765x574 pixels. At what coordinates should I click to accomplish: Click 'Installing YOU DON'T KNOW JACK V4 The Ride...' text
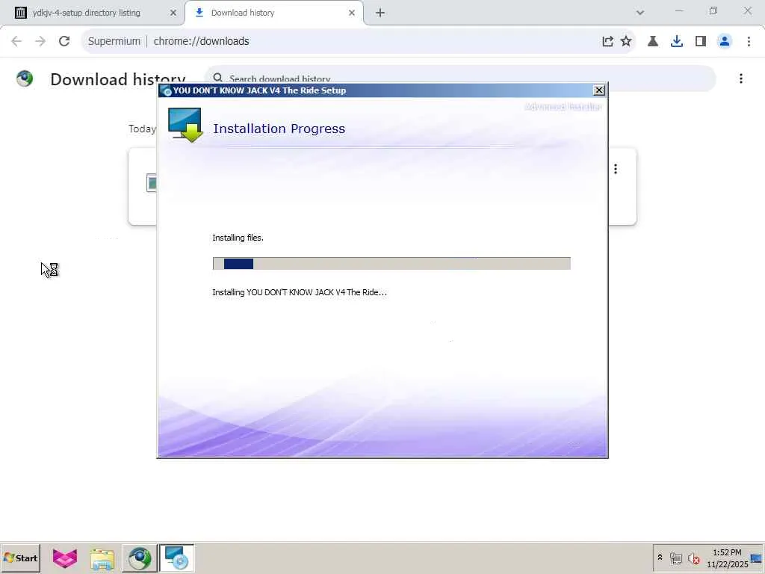(x=299, y=292)
